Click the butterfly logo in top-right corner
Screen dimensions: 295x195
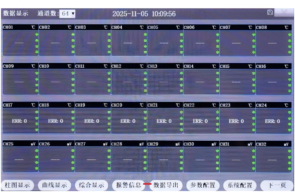[x=284, y=13]
